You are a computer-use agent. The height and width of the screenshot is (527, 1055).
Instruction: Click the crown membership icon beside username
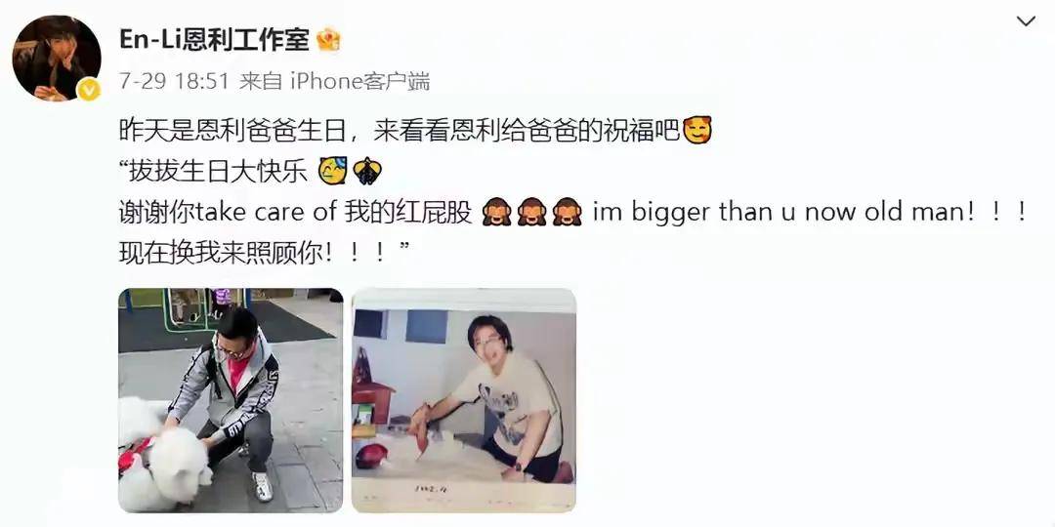pos(329,40)
